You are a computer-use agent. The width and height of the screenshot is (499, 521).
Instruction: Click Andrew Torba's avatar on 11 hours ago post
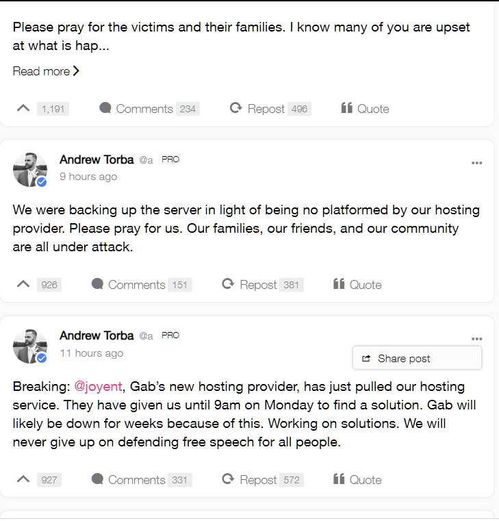coord(30,346)
